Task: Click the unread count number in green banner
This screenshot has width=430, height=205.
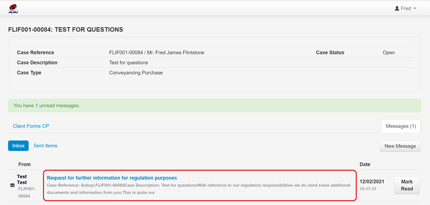Action: click(x=37, y=105)
